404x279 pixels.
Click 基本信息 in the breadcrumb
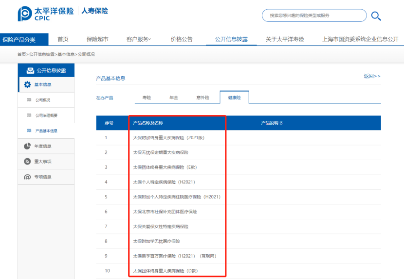[66, 54]
